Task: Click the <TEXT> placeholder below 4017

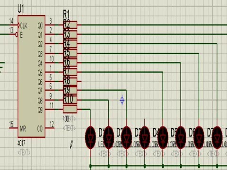Action: (24, 153)
